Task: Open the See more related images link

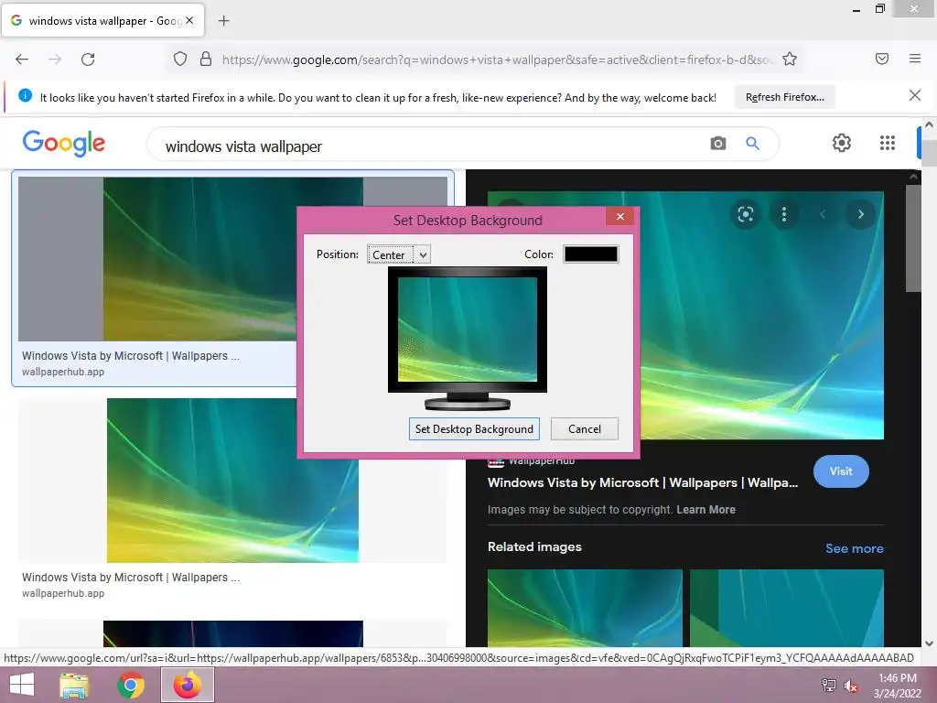Action: pos(854,548)
